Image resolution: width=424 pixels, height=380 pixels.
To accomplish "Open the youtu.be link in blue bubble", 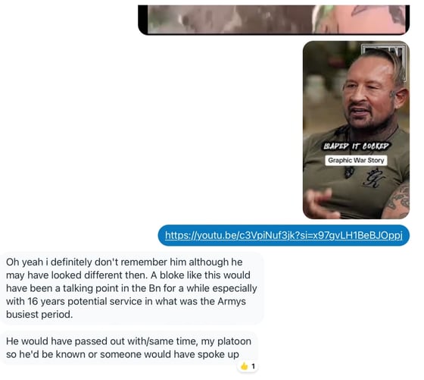I will 283,235.
